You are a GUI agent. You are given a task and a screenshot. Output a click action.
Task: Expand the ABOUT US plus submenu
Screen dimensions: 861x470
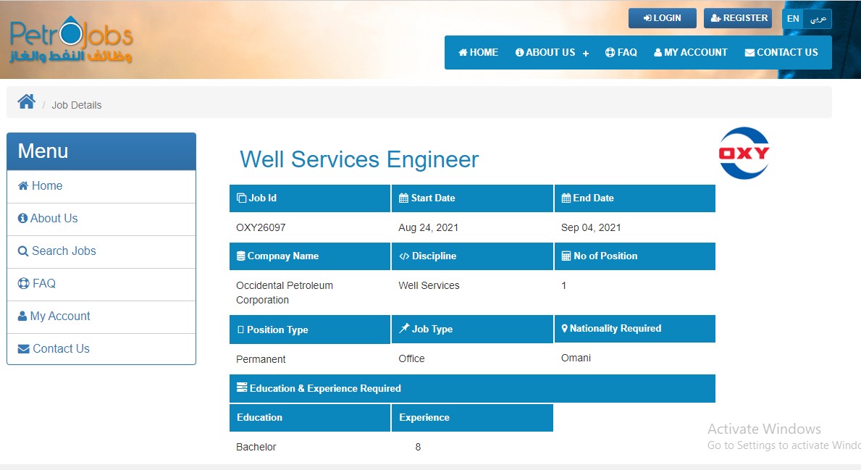coord(586,54)
